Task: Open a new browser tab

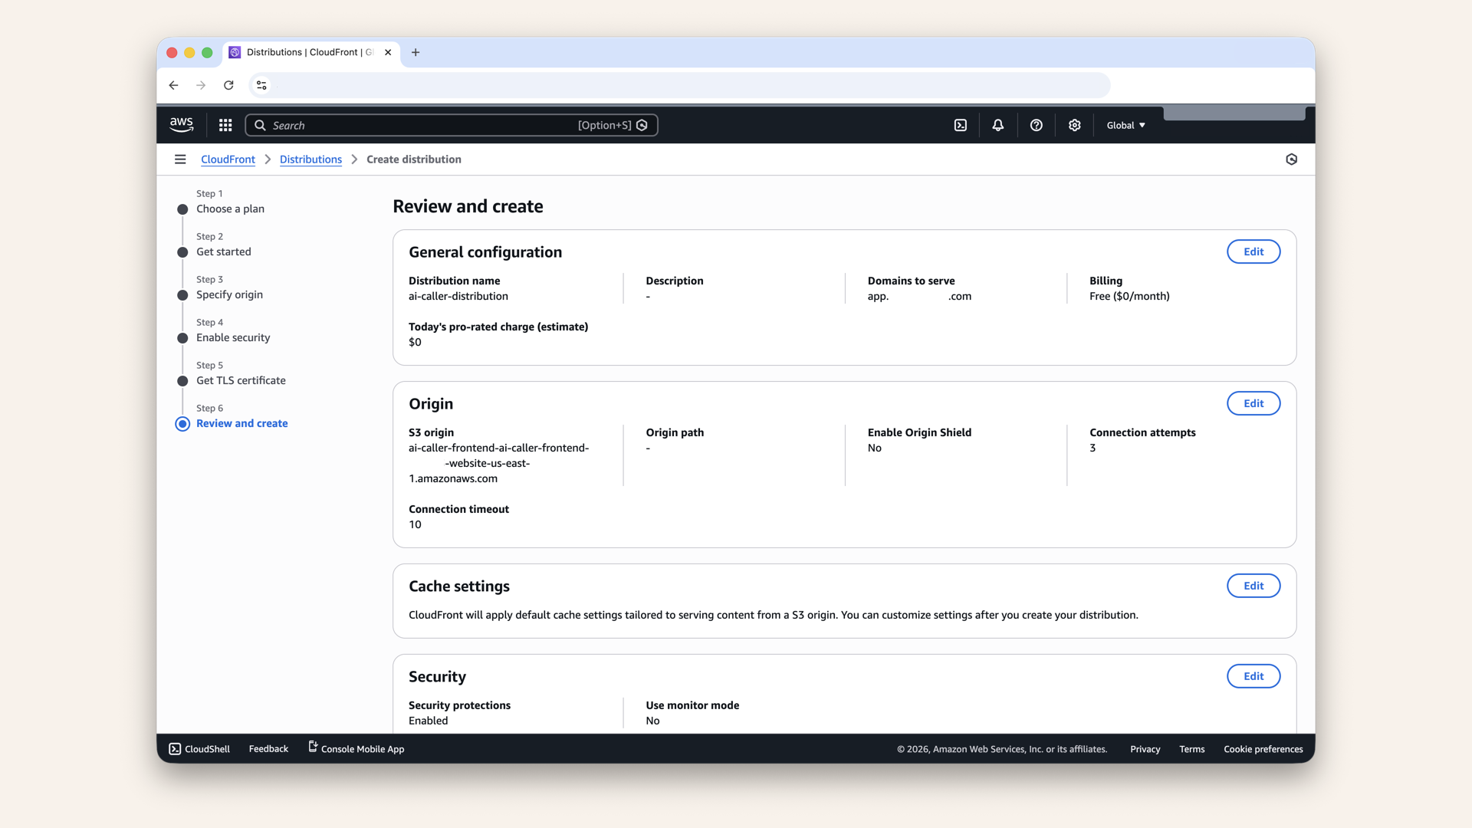Action: click(416, 52)
